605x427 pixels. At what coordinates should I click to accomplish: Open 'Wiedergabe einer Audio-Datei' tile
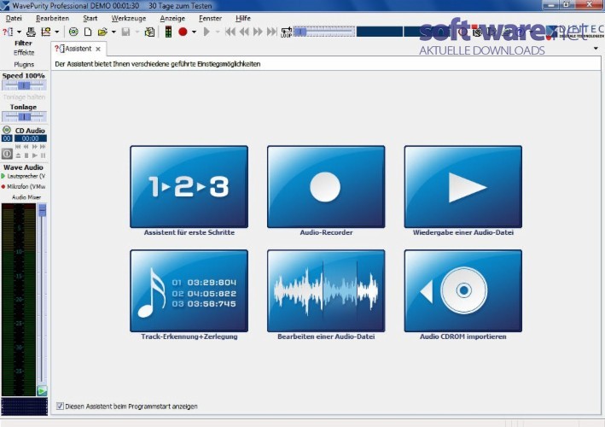click(463, 186)
